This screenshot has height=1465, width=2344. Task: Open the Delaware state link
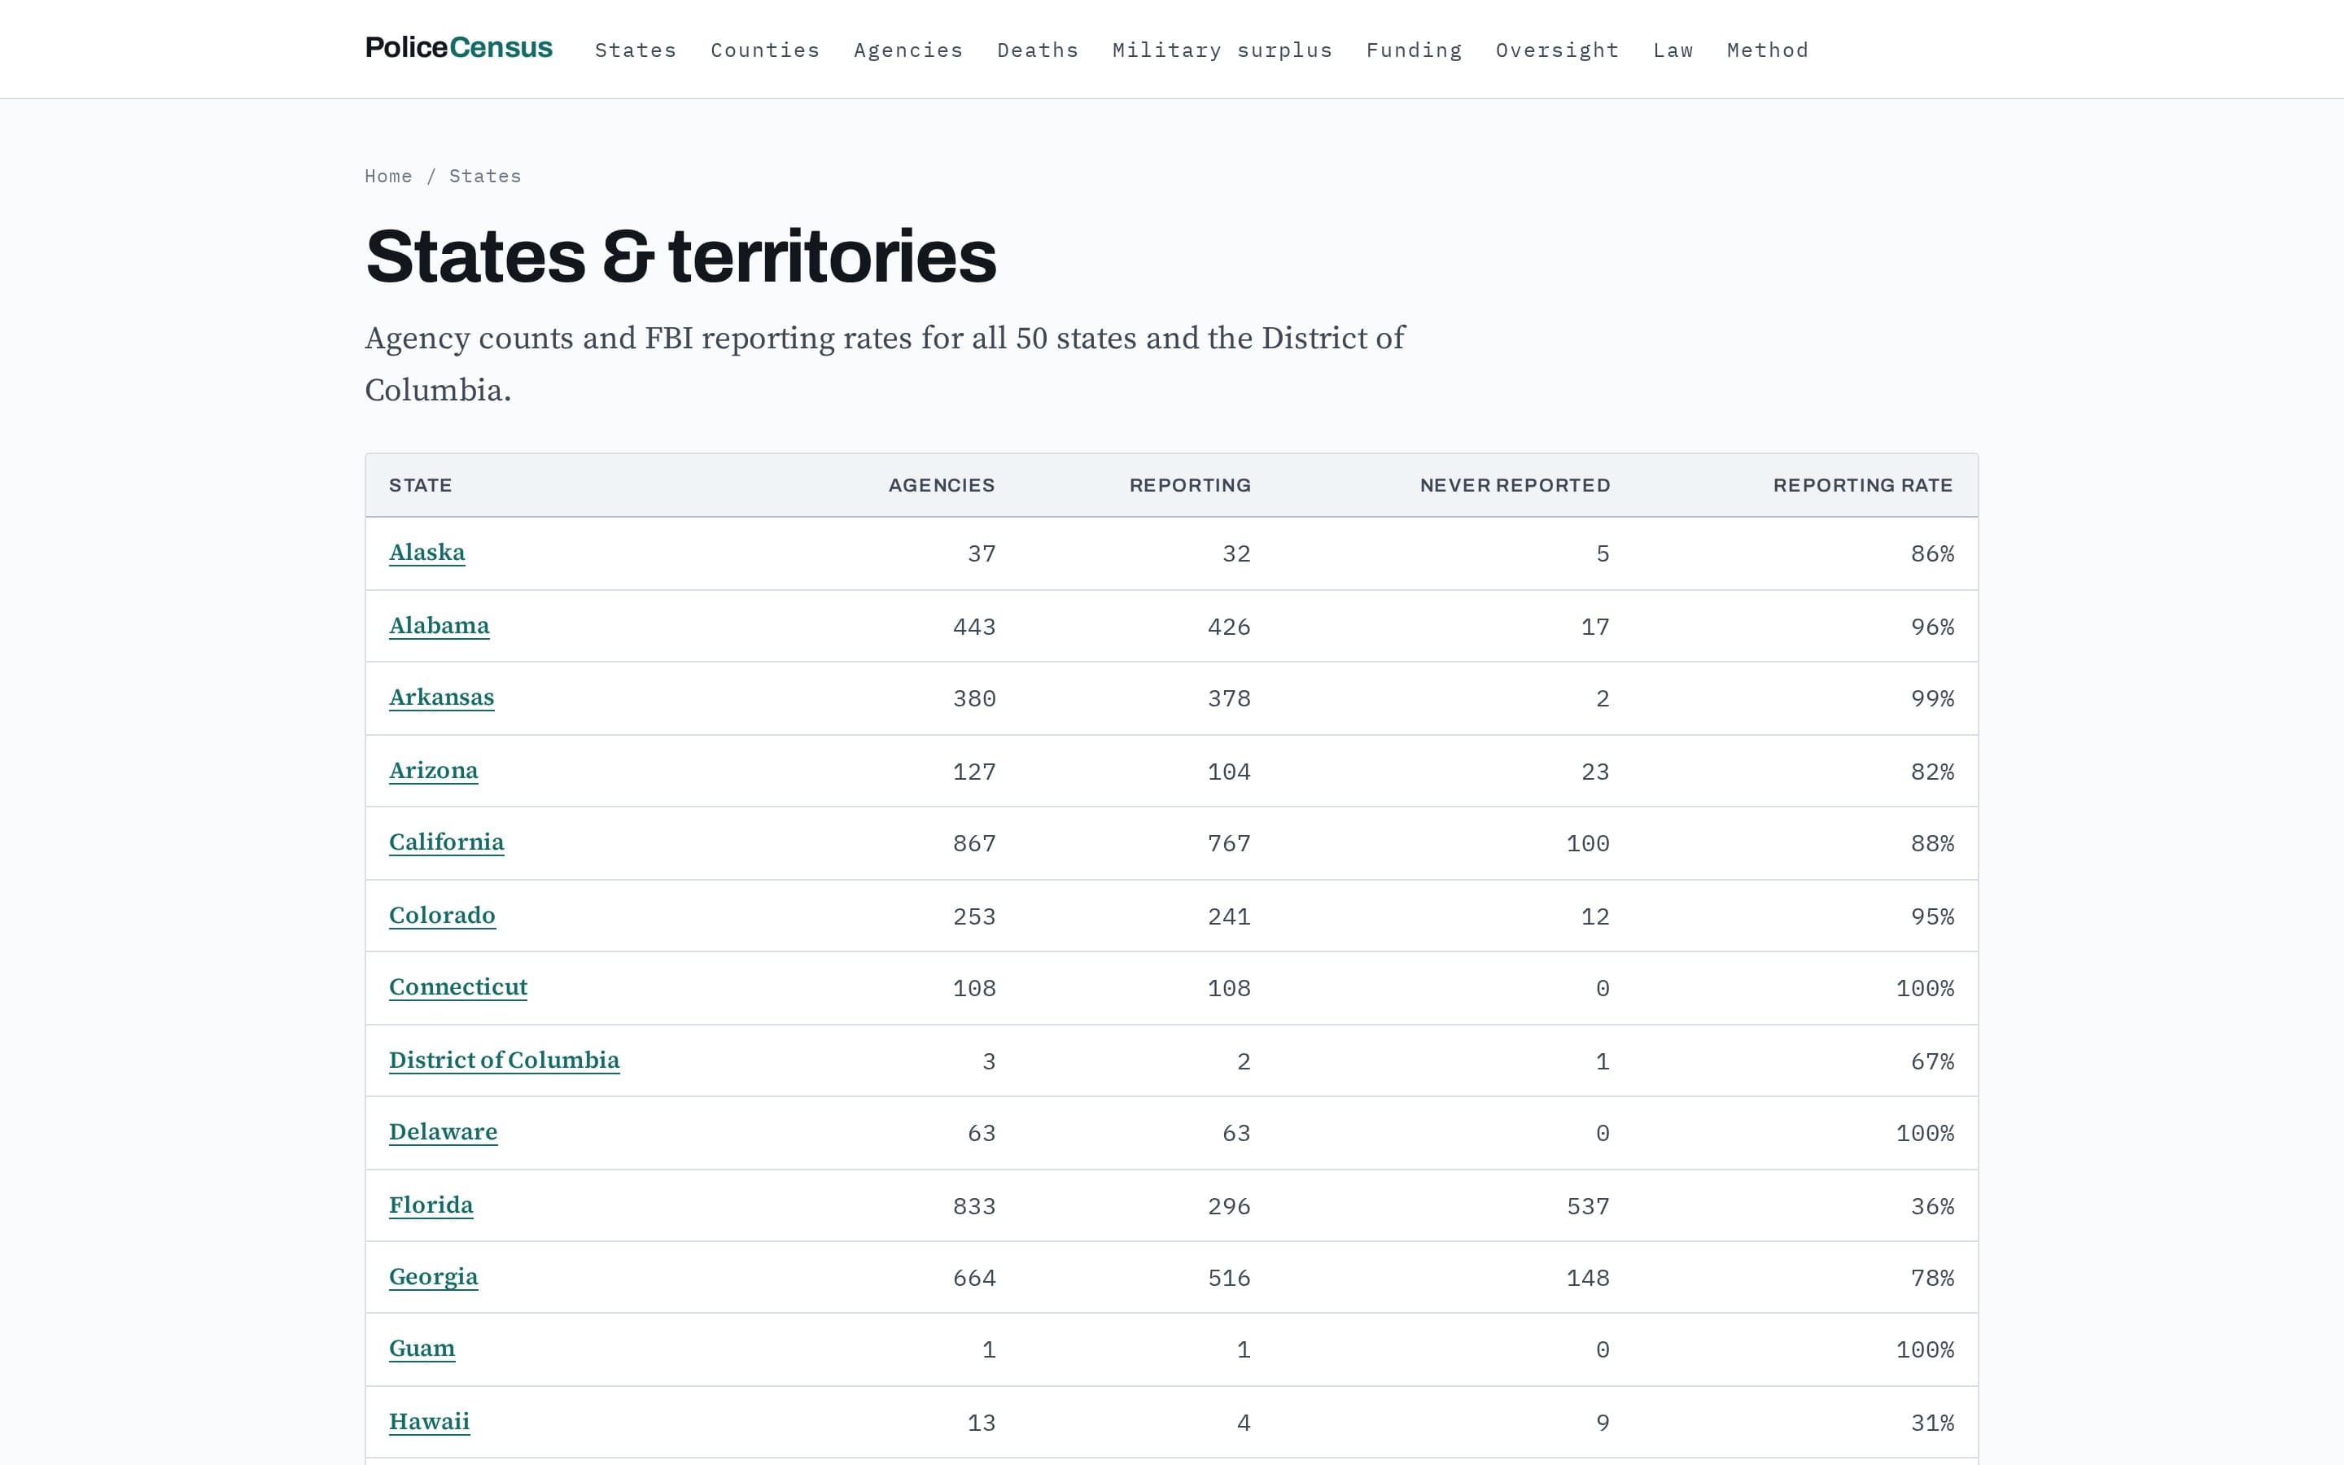[444, 1133]
